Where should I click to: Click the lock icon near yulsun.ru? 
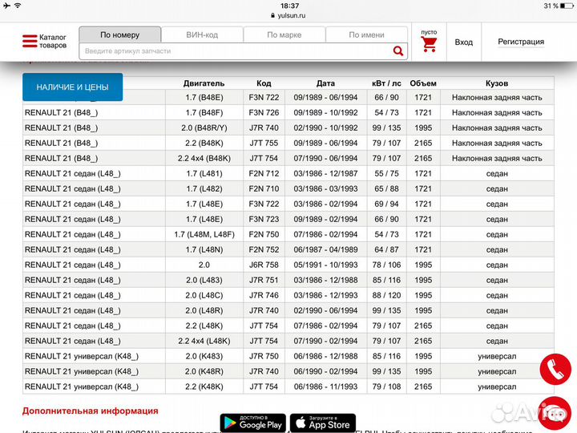pyautogui.click(x=273, y=15)
